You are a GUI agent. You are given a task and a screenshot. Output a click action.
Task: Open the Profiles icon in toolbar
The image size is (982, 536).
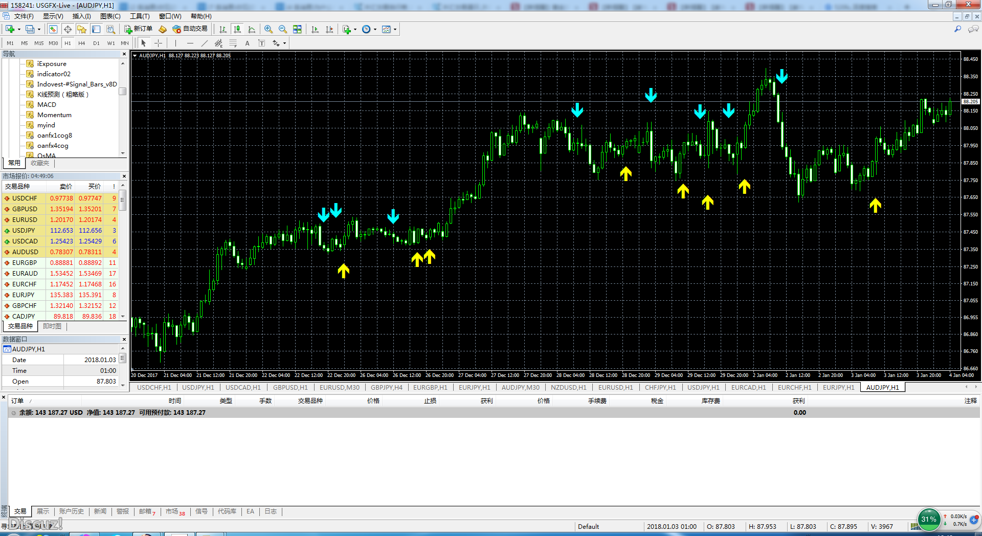30,29
